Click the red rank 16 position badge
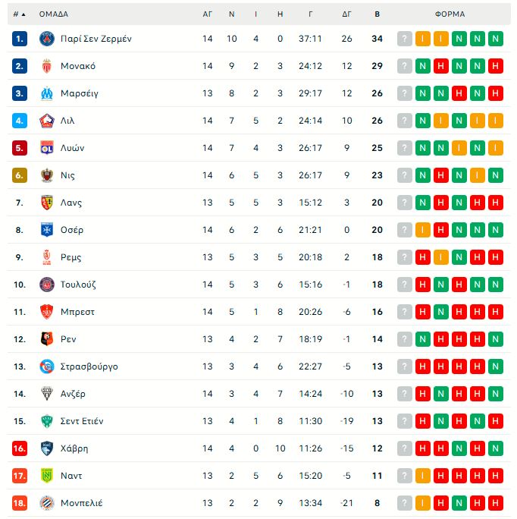Viewport: 517px width, 519px height. coord(20,448)
